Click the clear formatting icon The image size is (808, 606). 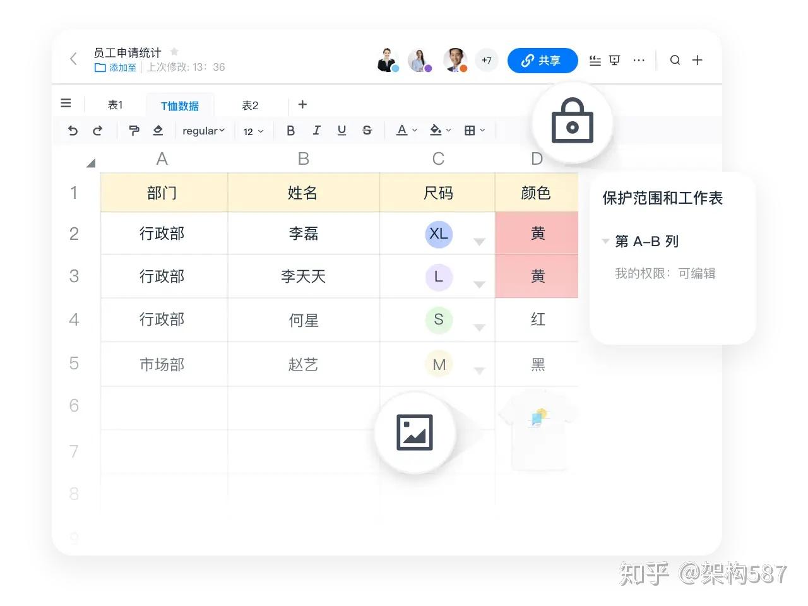[x=158, y=131]
